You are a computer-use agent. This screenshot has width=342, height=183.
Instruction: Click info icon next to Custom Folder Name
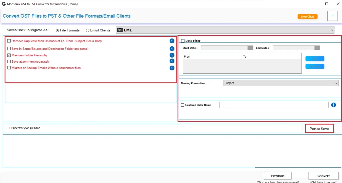333,105
